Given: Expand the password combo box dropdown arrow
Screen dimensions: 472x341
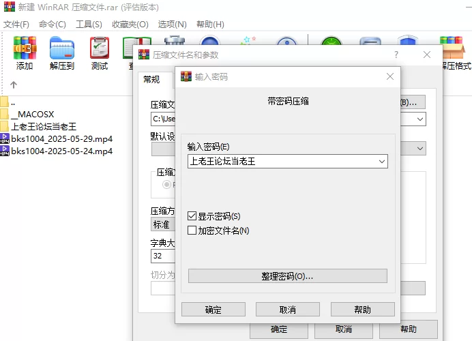Looking at the screenshot, I should 382,162.
